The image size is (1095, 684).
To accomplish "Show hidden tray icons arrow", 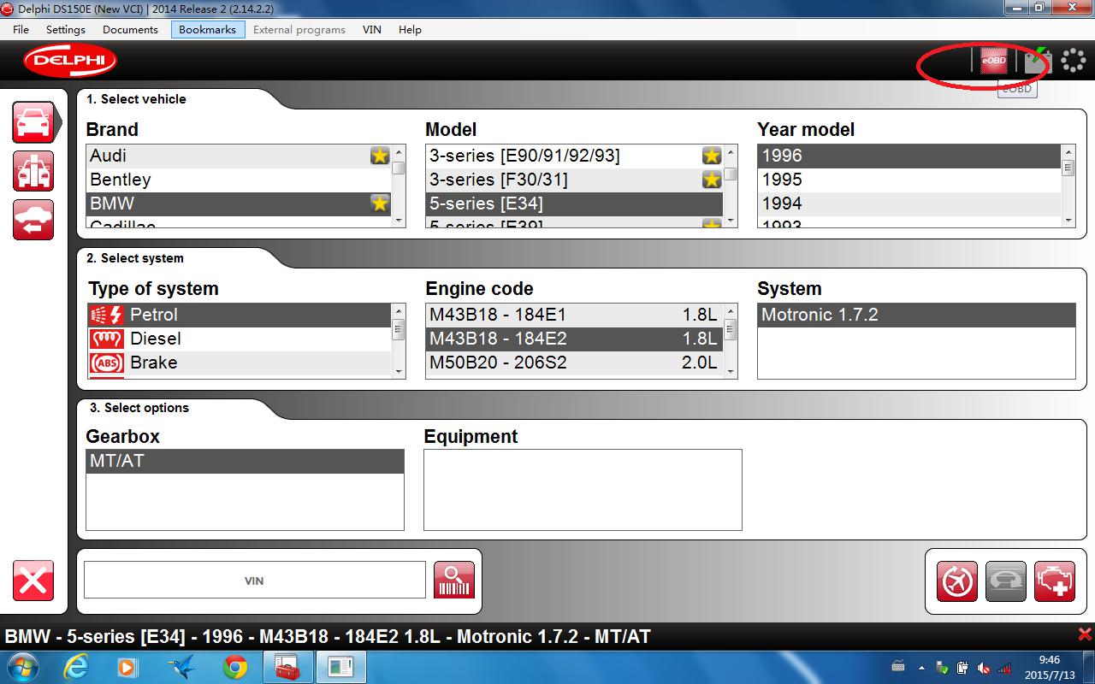I will (x=921, y=668).
